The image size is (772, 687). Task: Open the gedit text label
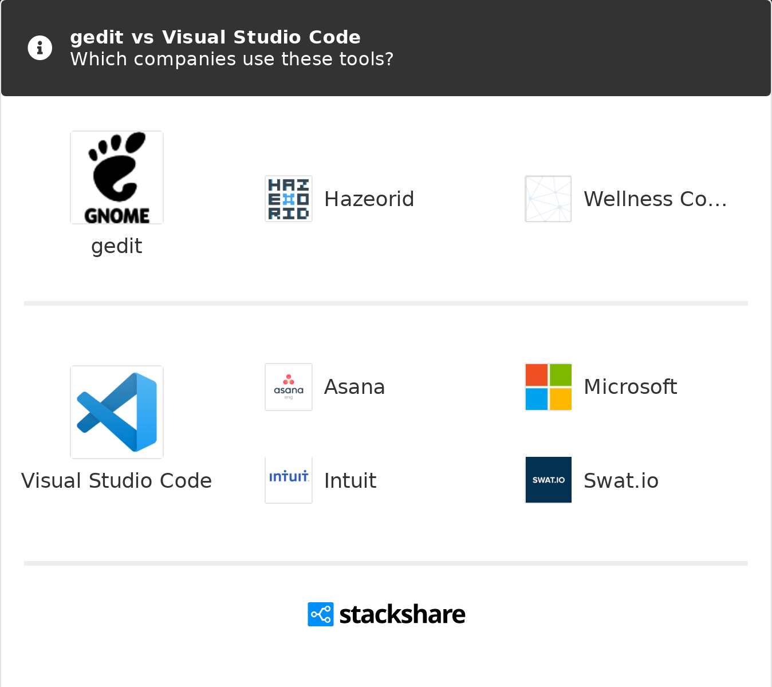[117, 246]
